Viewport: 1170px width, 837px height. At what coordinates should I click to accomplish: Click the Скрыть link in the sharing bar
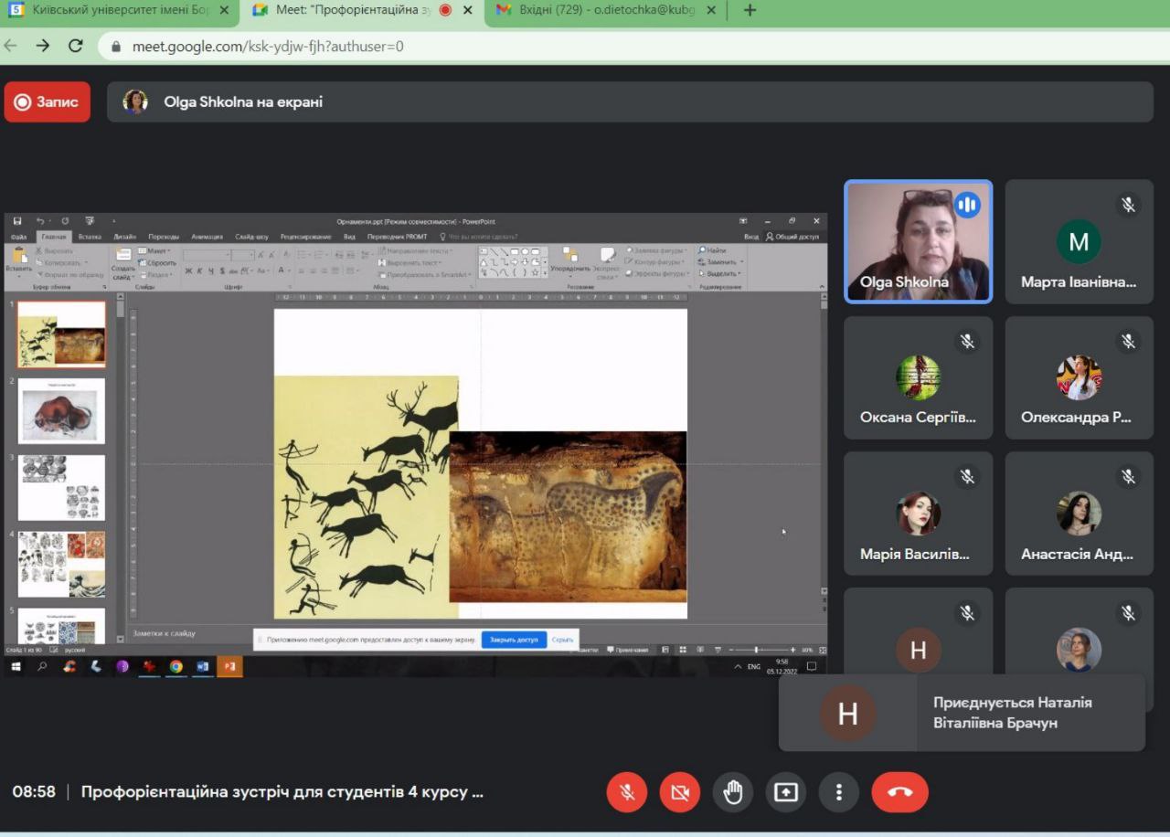pos(562,640)
